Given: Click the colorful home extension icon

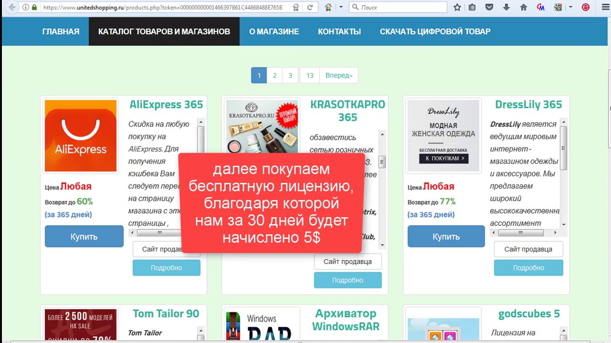Looking at the screenshot, I should [328, 7].
